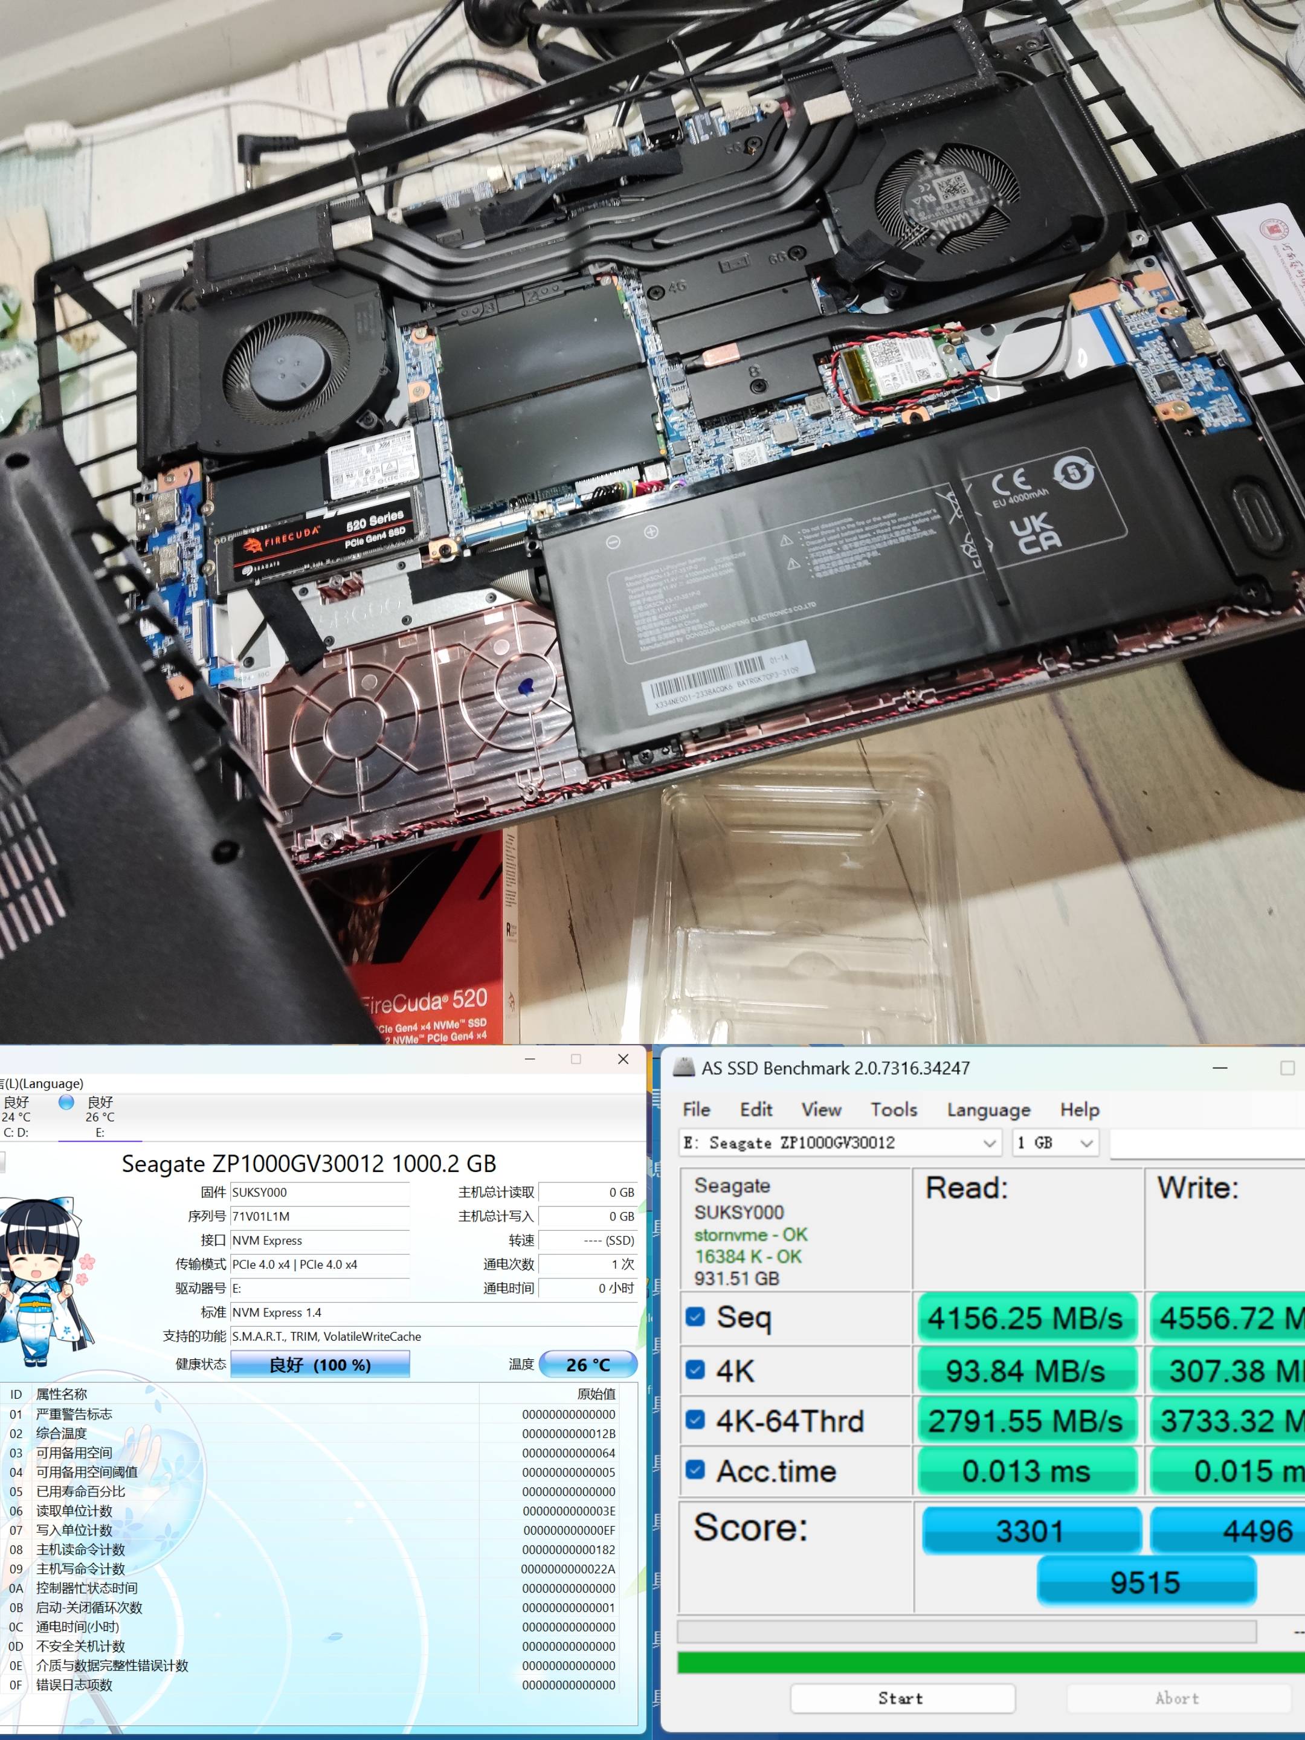Screen dimensions: 1305x1740
Task: Click the total score 9515
Action: tap(1145, 1582)
